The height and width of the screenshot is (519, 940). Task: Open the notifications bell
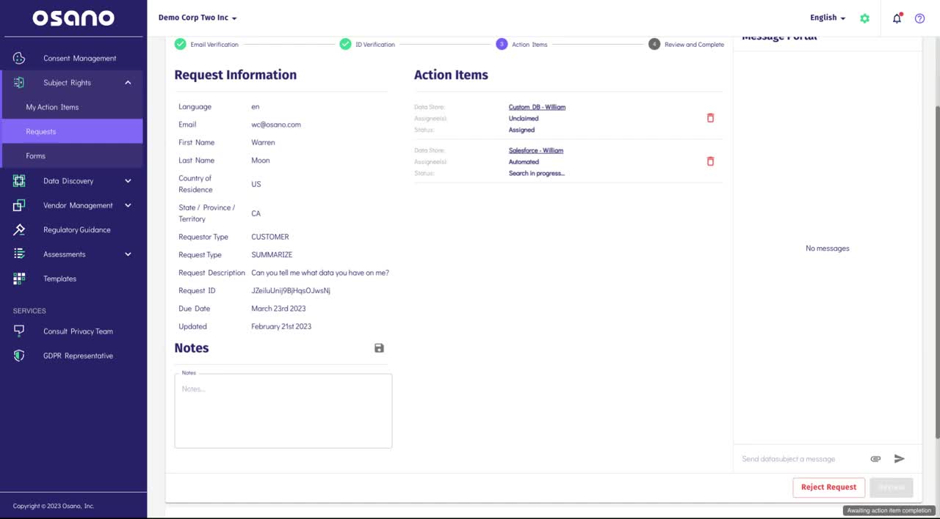[x=897, y=18]
